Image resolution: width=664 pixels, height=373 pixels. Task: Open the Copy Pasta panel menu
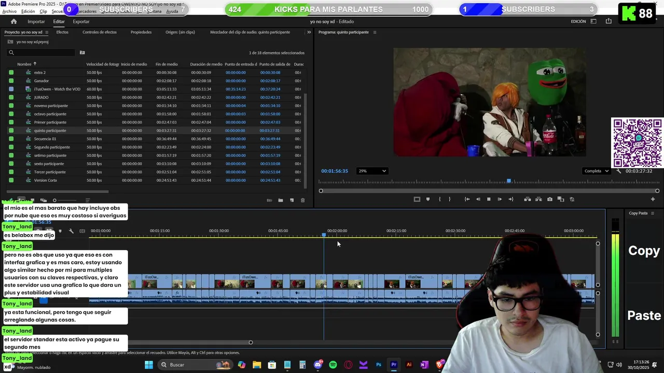click(x=653, y=213)
